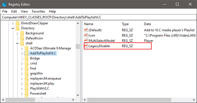Open the Edit menu

click(x=14, y=11)
